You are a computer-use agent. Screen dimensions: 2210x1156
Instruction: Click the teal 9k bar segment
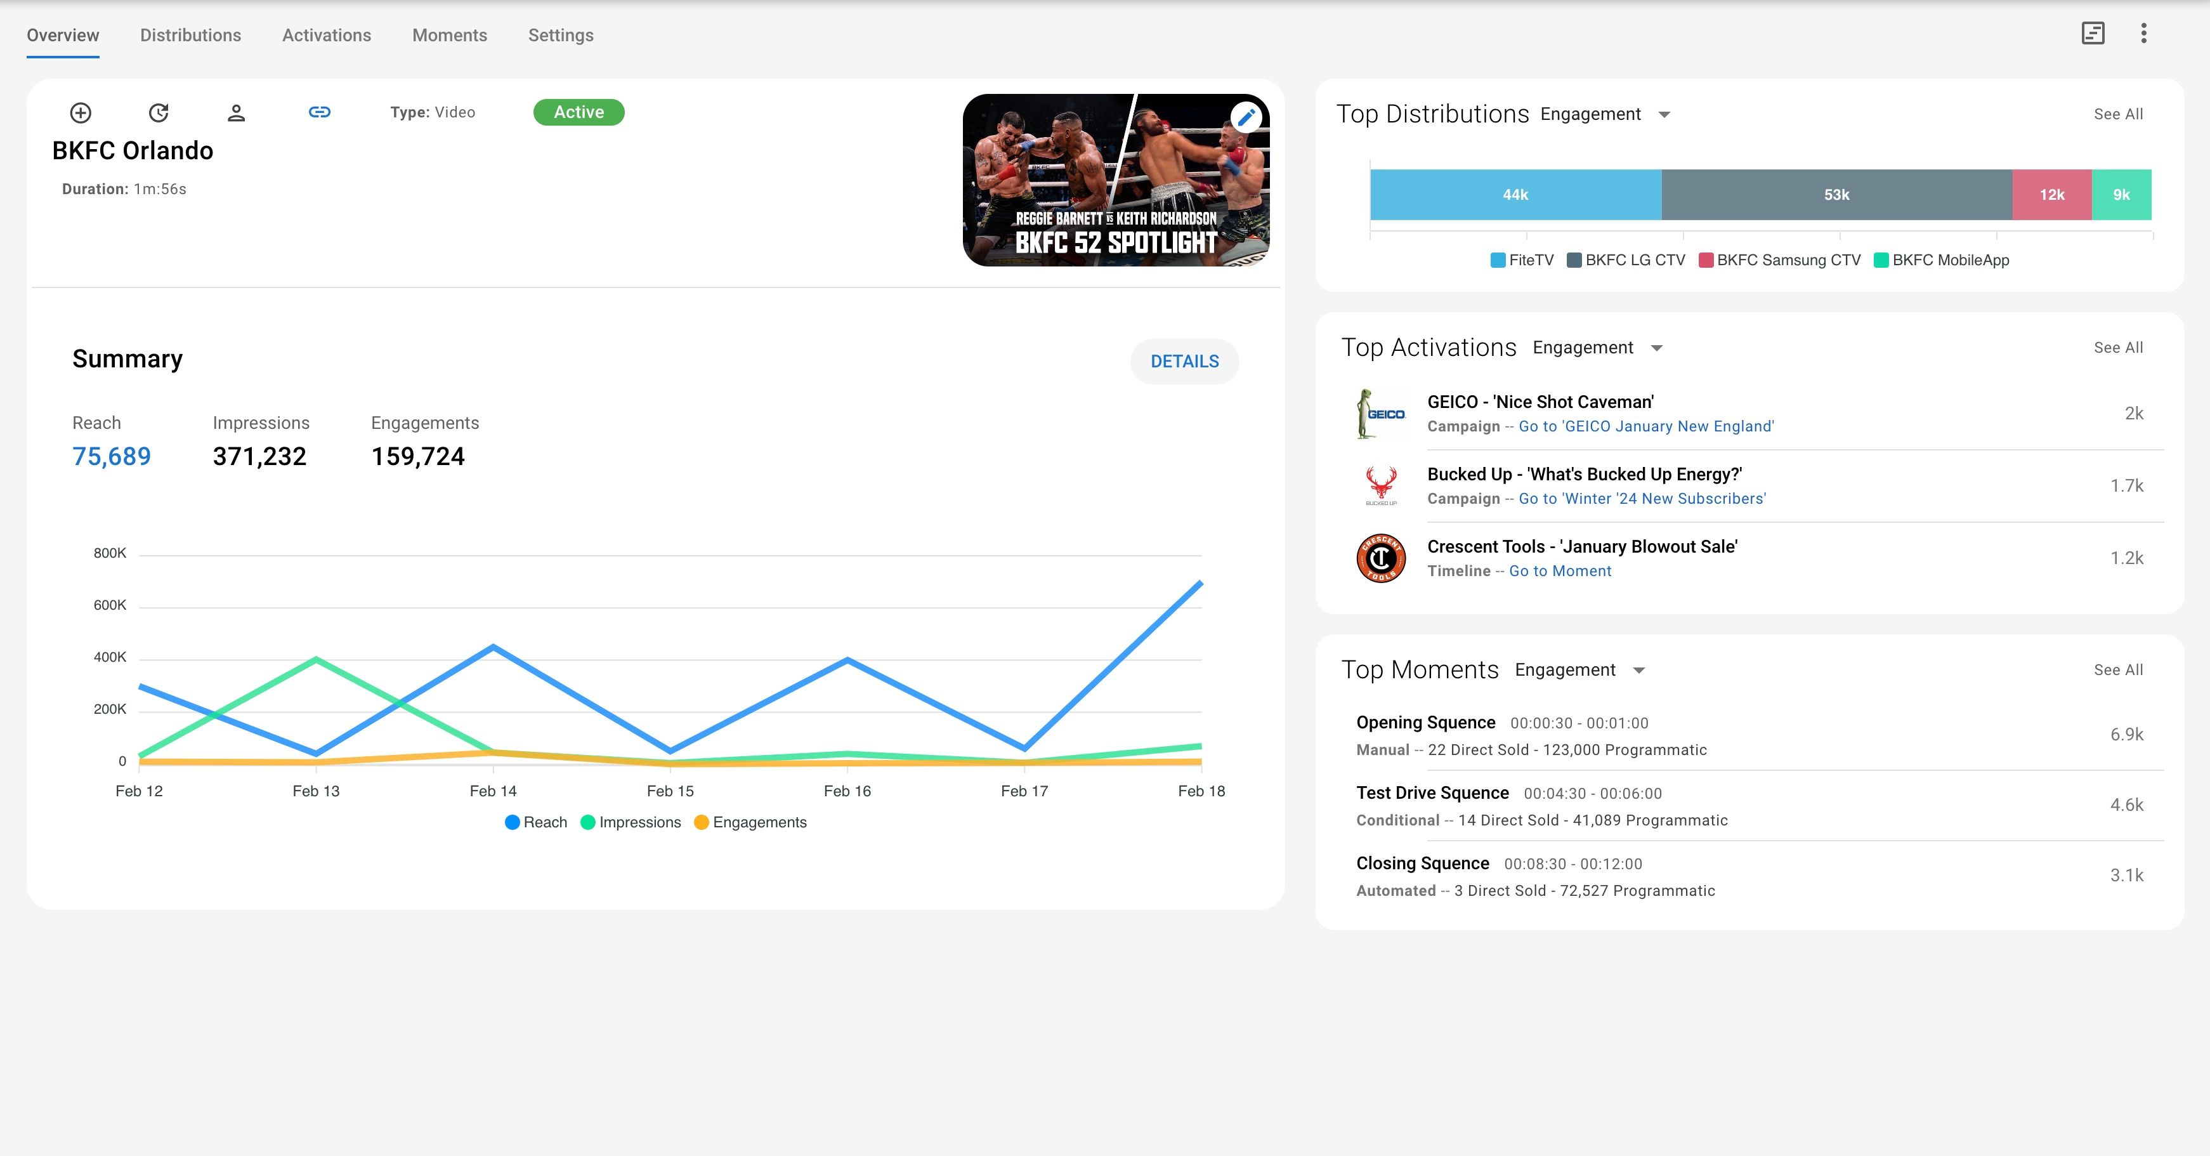[2122, 195]
